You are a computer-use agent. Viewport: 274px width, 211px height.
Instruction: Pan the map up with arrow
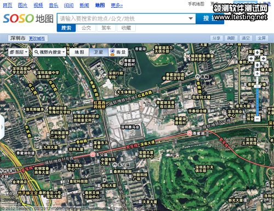[x=257, y=52]
